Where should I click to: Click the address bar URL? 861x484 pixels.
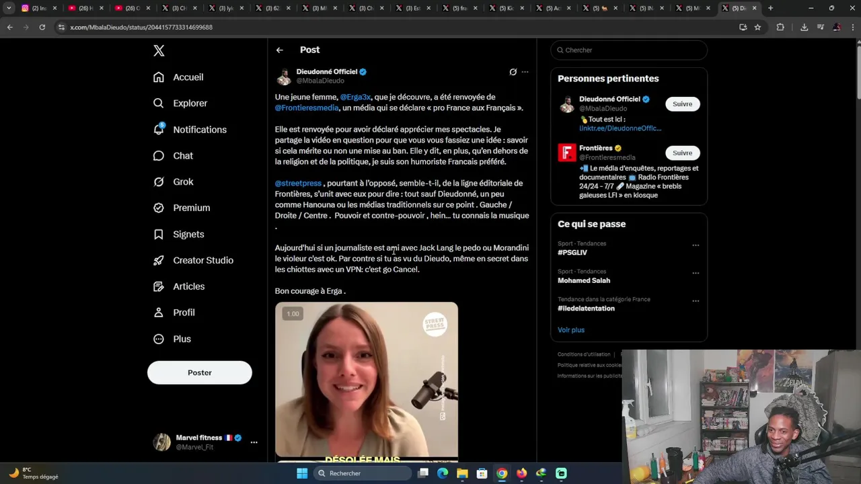pos(141,27)
